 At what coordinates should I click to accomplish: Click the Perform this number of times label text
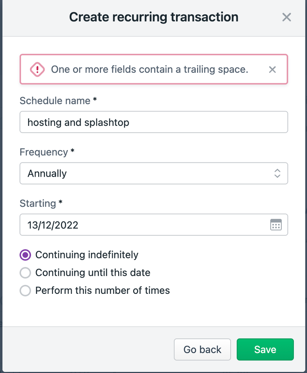pyautogui.click(x=102, y=291)
